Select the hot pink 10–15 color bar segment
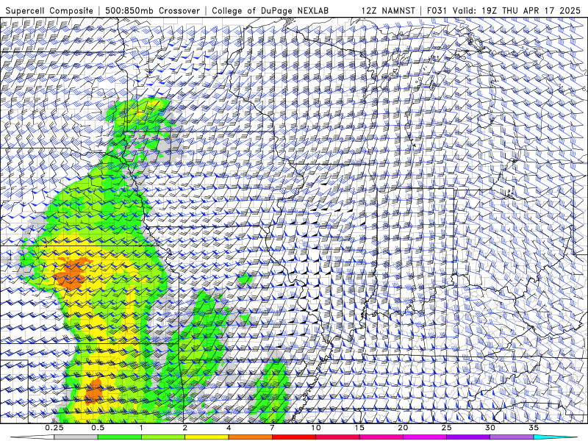Viewport: 588px width, 441px height. tap(337, 437)
